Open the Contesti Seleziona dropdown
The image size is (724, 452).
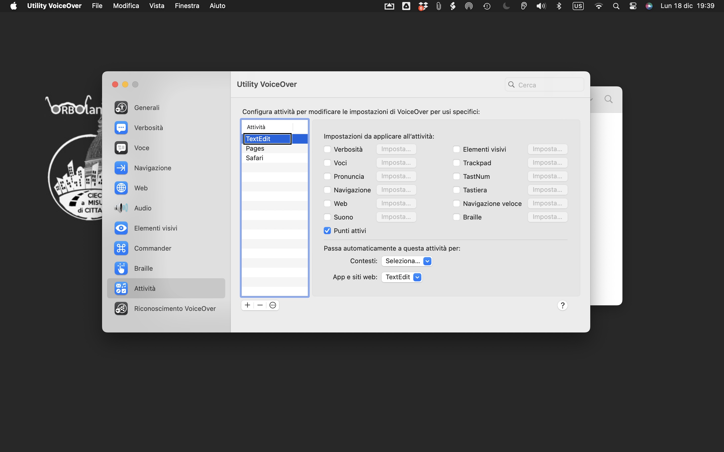click(407, 261)
